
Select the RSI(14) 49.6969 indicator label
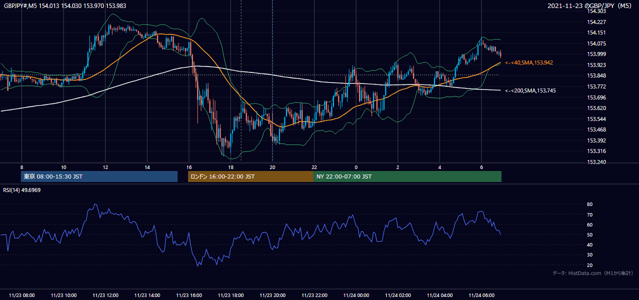[x=22, y=190]
